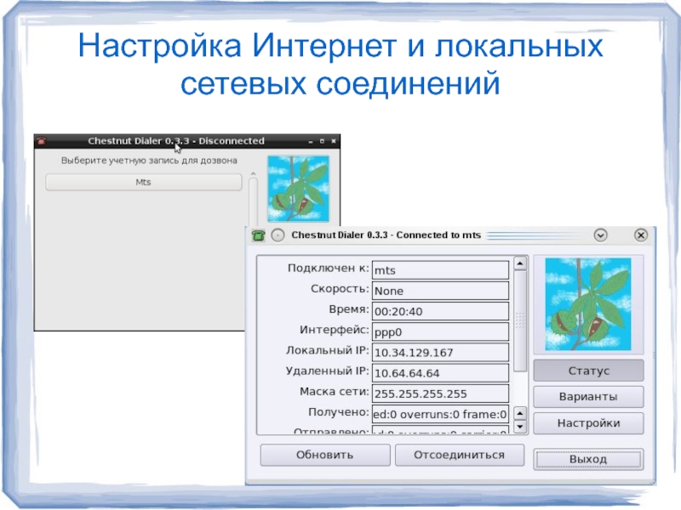This screenshot has width=681, height=510.
Task: Click the round menu button beside Connected title
Action: 278,235
